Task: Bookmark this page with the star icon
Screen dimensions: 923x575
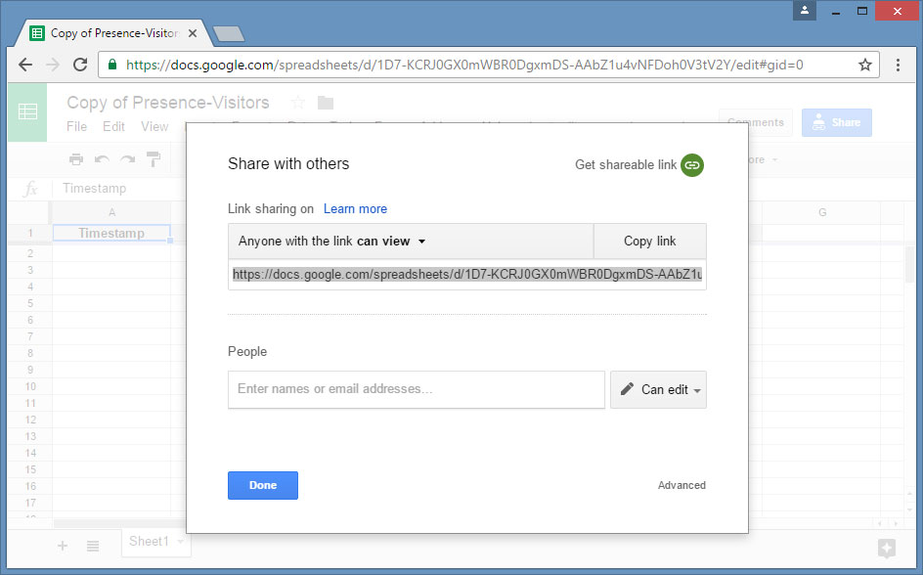Action: click(x=864, y=65)
